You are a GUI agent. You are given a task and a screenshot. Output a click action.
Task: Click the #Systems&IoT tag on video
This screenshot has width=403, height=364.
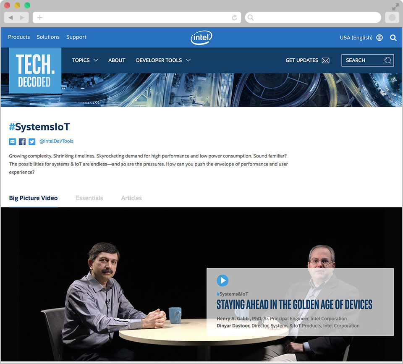(232, 294)
